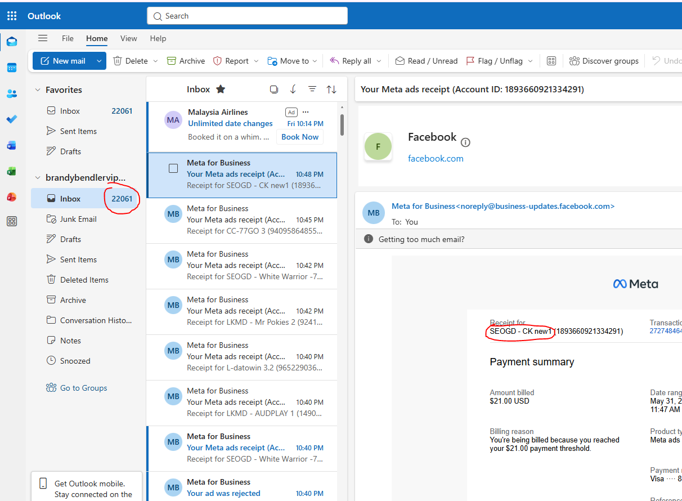Collapse the brandybendlervip account folders
Viewport: 682px width, 501px height.
38,177
